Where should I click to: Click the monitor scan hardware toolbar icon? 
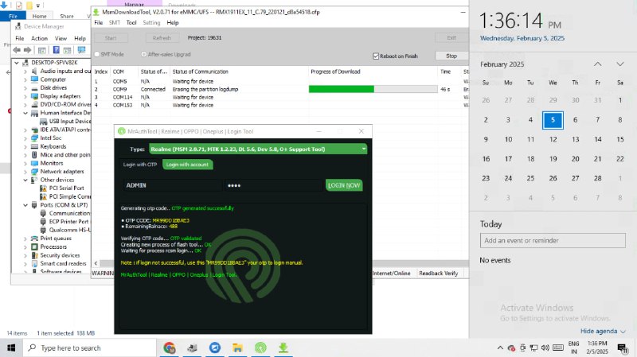[82, 50]
